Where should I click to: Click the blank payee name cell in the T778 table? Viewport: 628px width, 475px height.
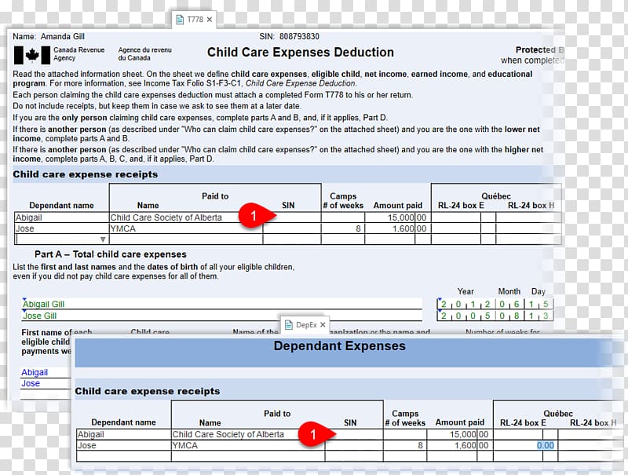click(186, 239)
